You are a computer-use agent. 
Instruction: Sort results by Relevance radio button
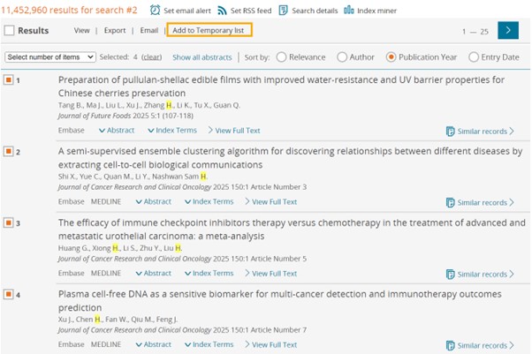coord(282,57)
